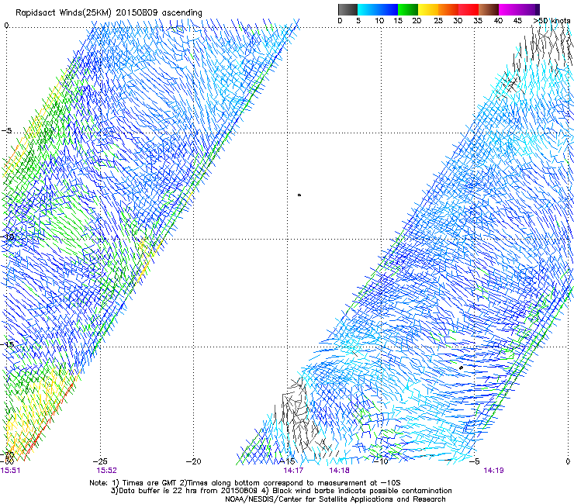The width and height of the screenshot is (574, 504).
Task: Click the legend tick label 40
Action: [498, 21]
